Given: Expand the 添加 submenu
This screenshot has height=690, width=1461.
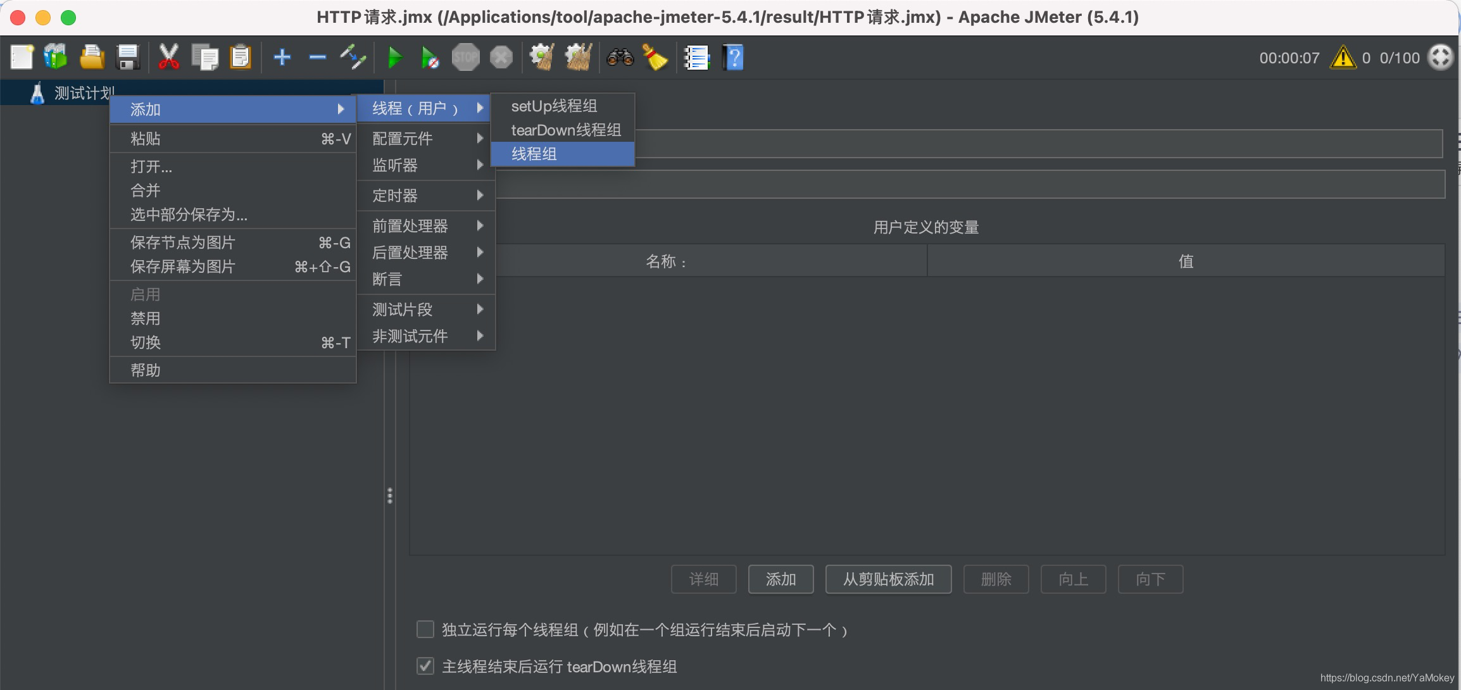Looking at the screenshot, I should pos(232,110).
